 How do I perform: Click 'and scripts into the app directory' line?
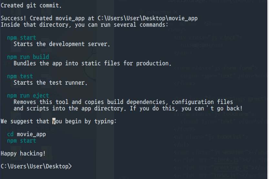tap(128, 108)
